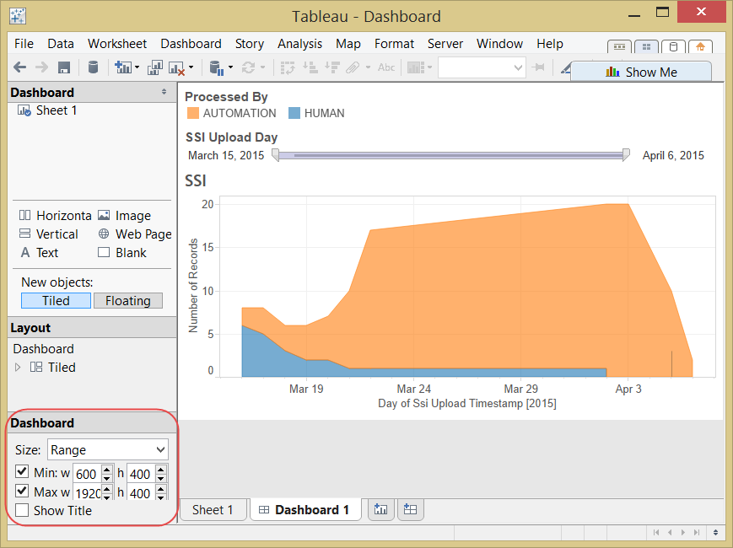Click the pin fix axes icon
This screenshot has width=733, height=548.
538,67
